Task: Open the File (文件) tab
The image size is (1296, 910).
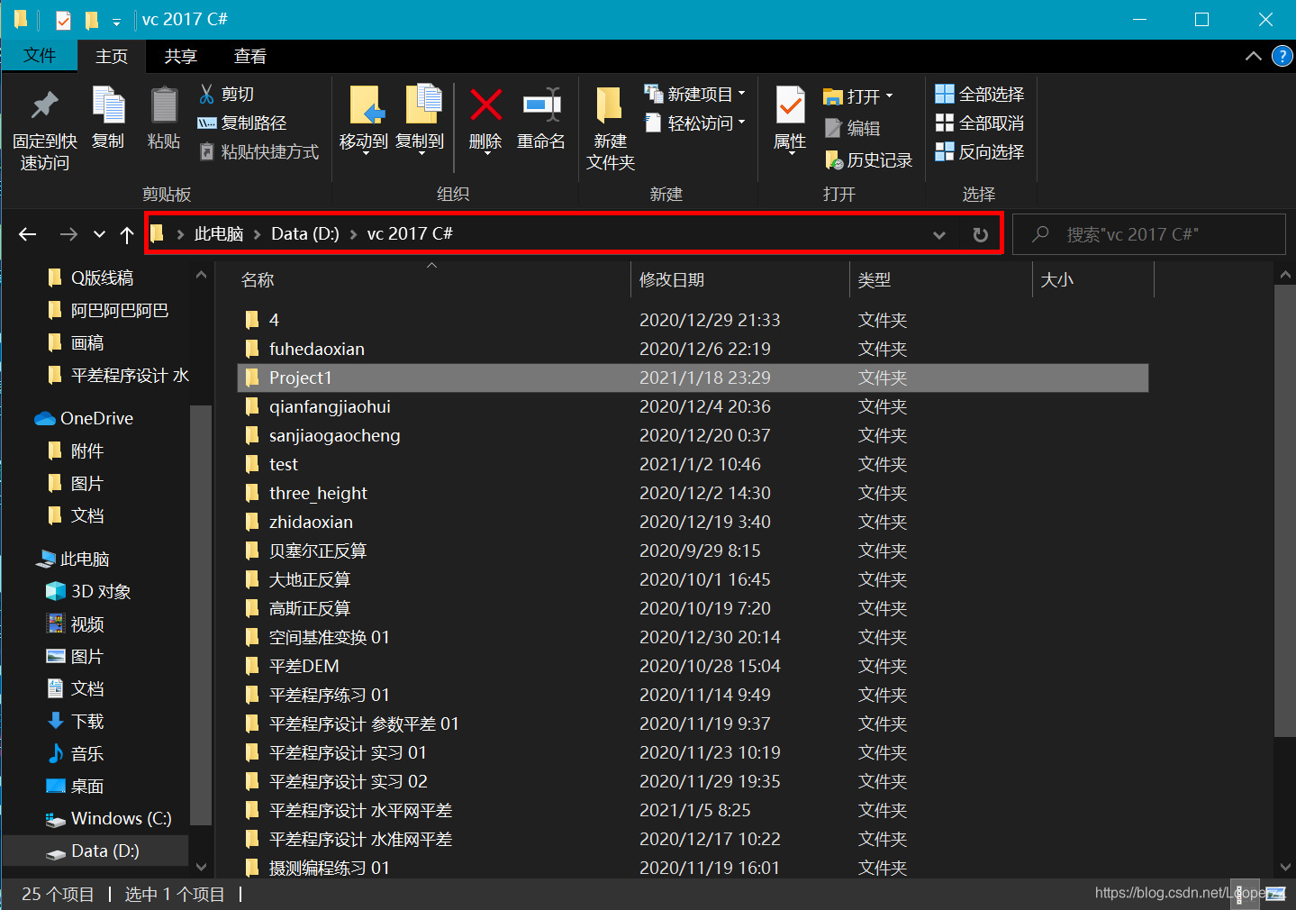Action: 40,56
